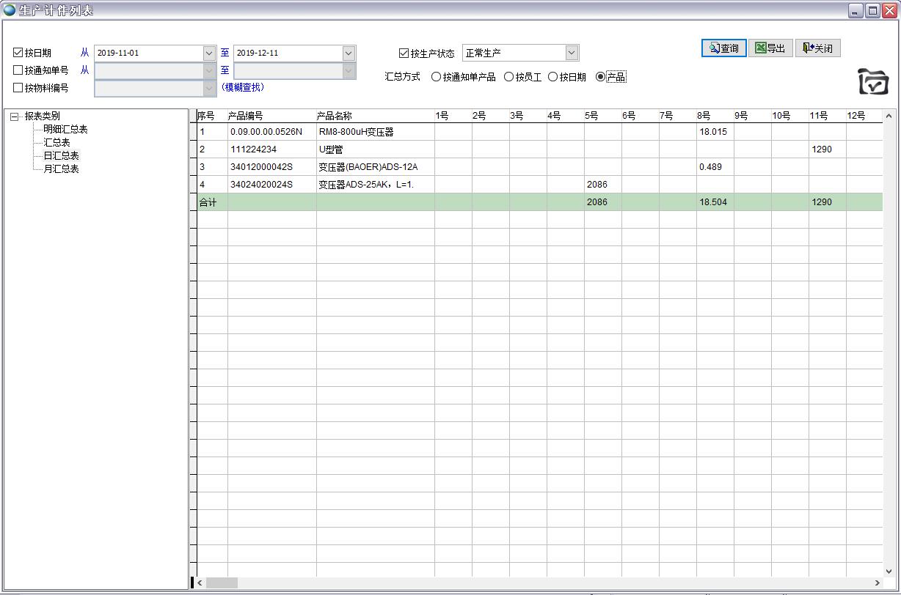Click the horizontal scrollbar right arrow
The height and width of the screenshot is (595, 901).
click(x=877, y=583)
